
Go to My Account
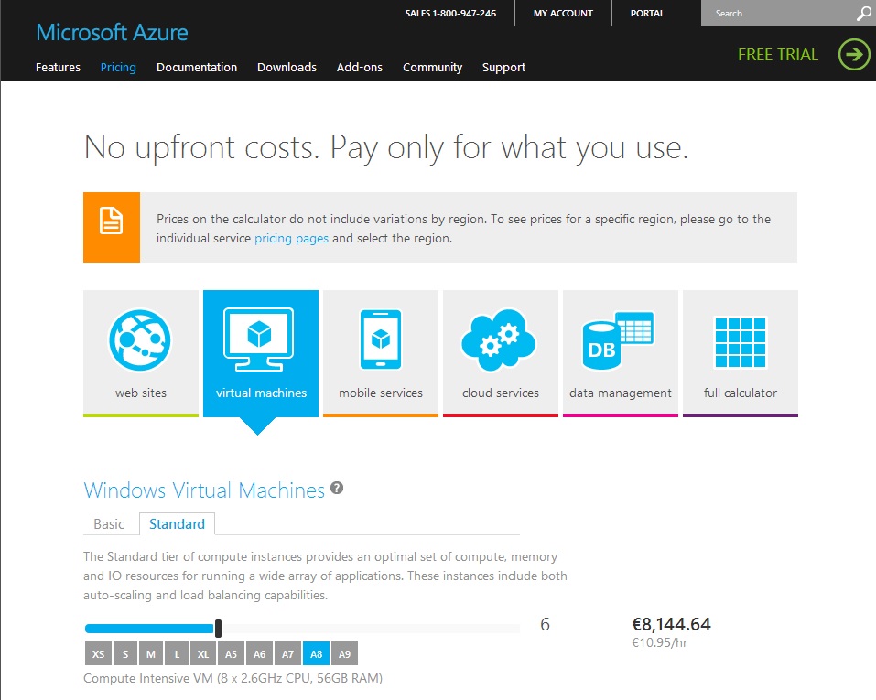coord(563,14)
